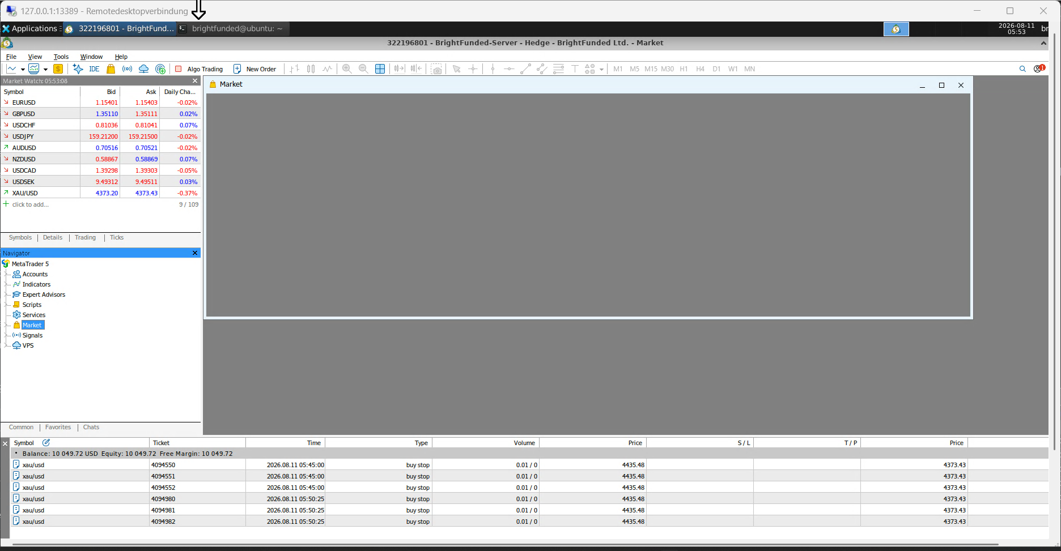This screenshot has height=551, width=1061.
Task: Select the H1 timeframe
Action: click(684, 69)
